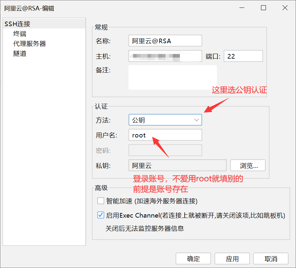The width and height of the screenshot is (296, 268).
Task: Click the 确定 button
Action: click(x=193, y=259)
